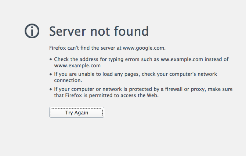
Task: Click the bullet dot before the firewall tip
Action: 51,89
